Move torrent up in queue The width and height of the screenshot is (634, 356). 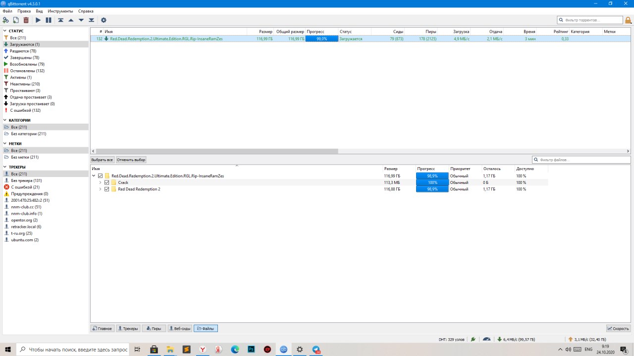71,20
